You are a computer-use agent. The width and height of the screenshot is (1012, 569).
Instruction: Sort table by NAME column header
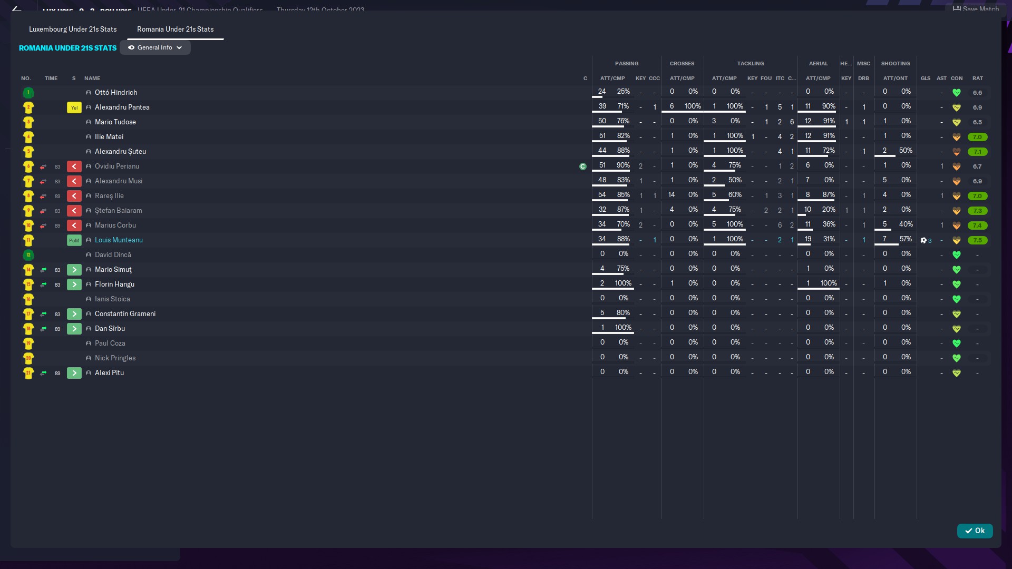coord(92,78)
